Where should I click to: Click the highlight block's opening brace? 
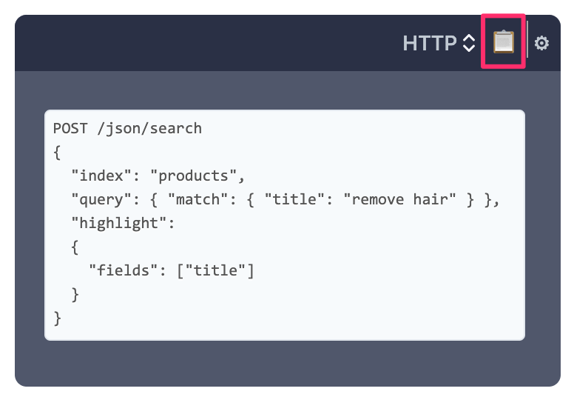tap(75, 247)
